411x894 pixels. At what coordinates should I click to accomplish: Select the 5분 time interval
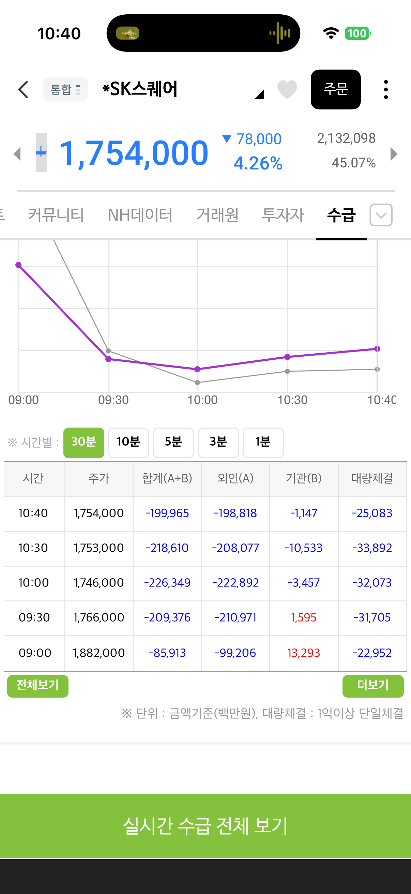[x=173, y=443]
